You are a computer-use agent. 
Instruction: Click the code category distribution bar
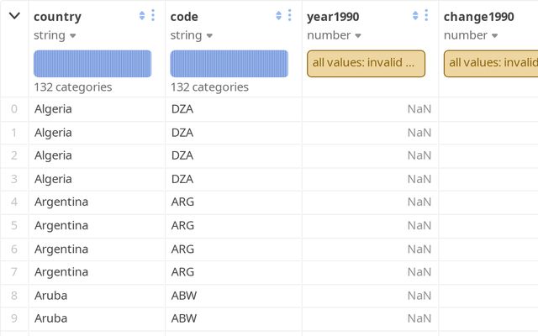[x=229, y=64]
